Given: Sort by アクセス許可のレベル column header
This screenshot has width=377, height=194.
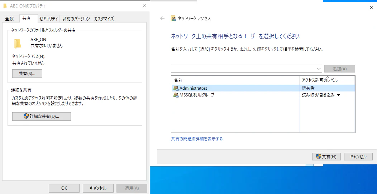Looking at the screenshot, I should click(x=327, y=80).
